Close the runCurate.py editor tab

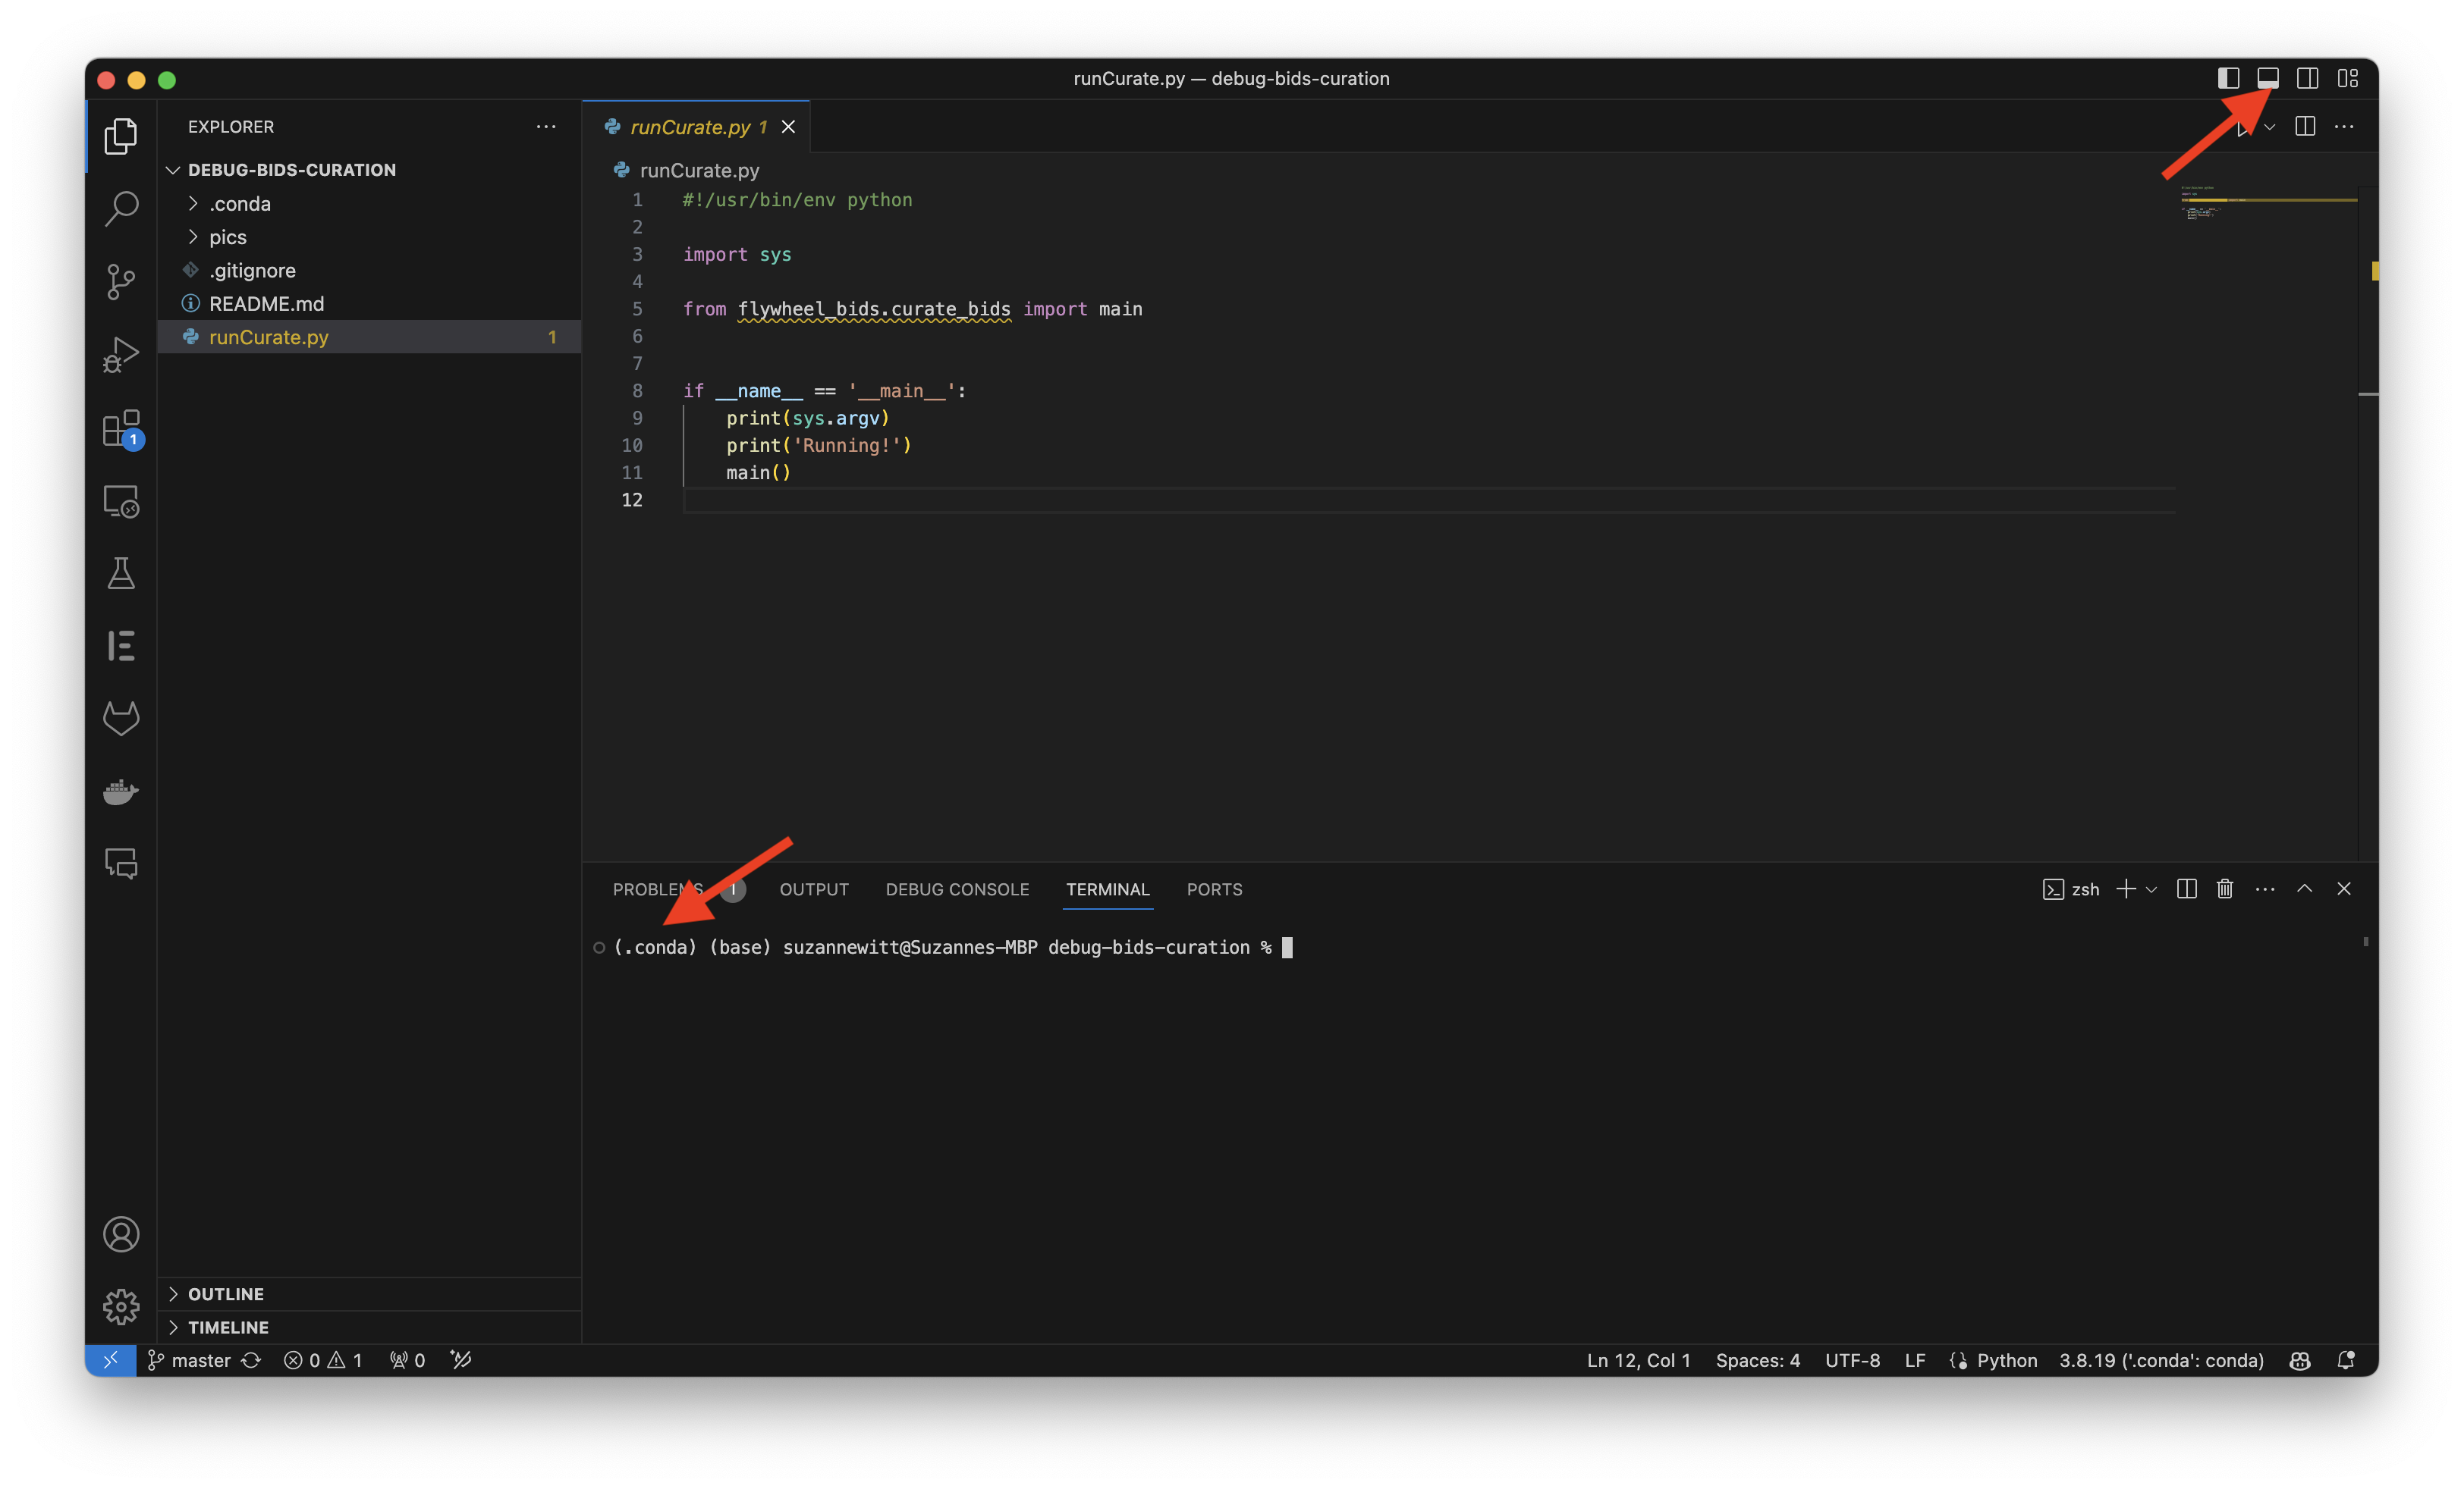click(788, 127)
